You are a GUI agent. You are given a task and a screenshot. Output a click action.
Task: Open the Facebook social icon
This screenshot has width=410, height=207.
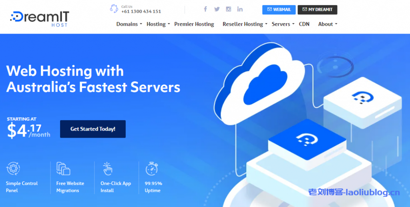tap(205, 9)
